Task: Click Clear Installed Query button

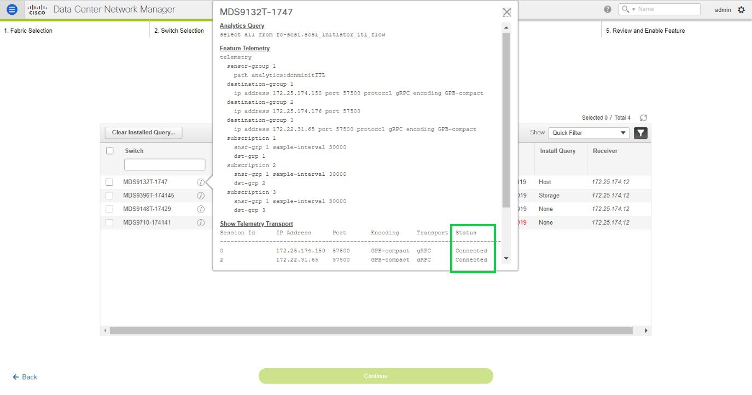Action: 143,132
